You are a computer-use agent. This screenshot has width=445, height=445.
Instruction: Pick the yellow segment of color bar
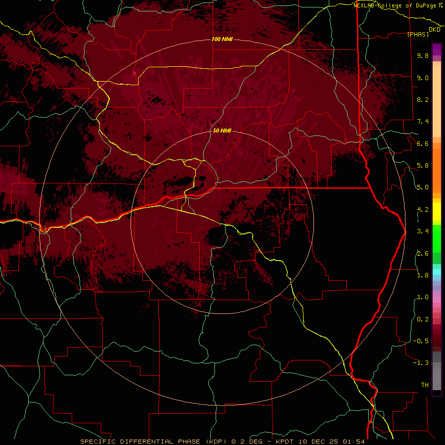point(437,212)
